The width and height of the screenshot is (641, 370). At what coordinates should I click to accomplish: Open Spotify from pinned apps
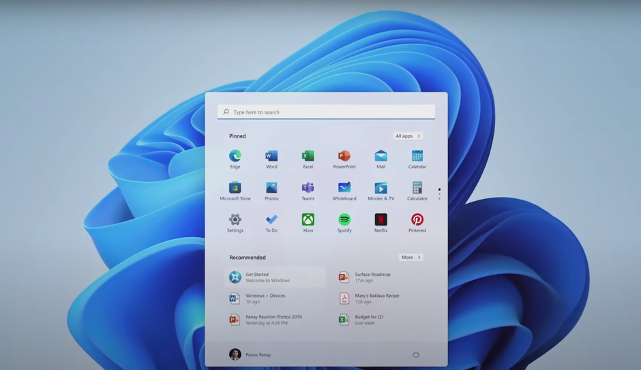(344, 219)
